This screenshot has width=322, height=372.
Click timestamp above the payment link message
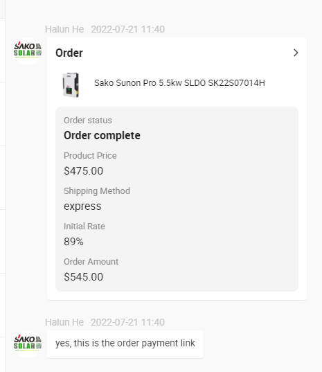click(x=128, y=322)
